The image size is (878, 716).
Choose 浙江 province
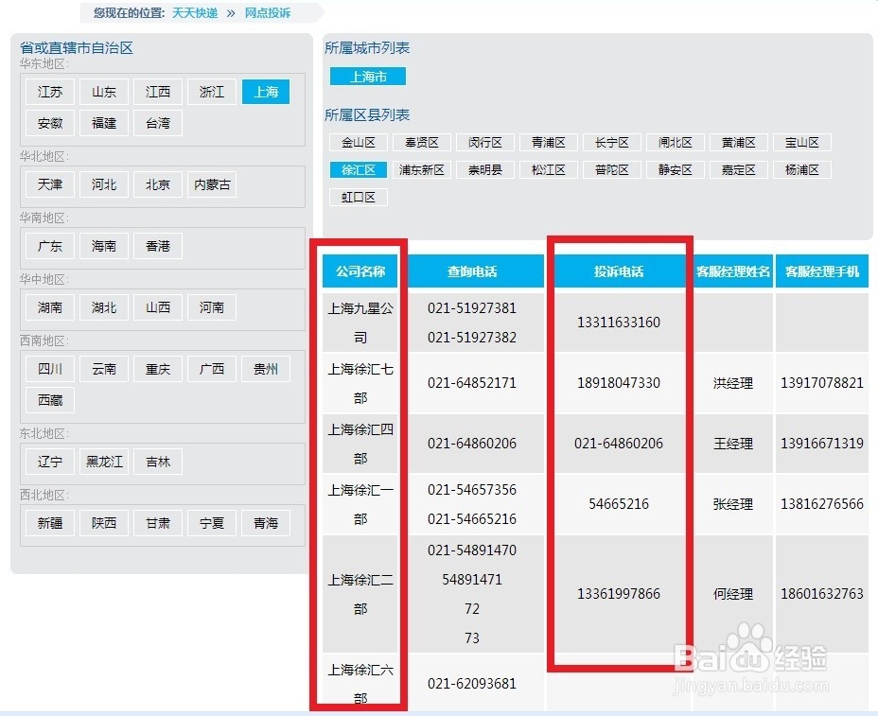click(212, 92)
